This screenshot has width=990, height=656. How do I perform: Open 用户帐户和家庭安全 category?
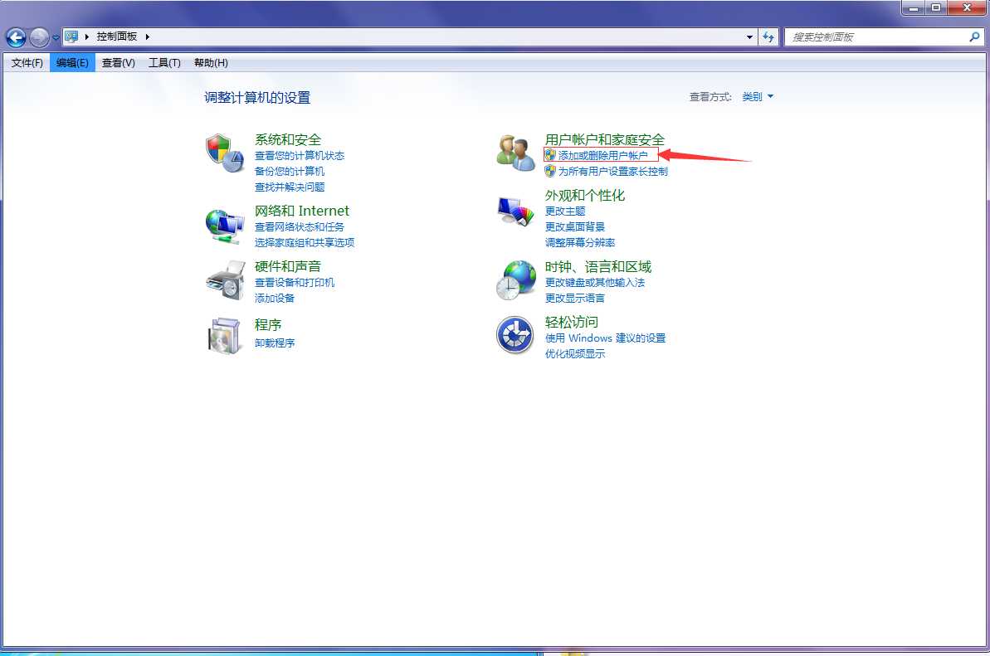(605, 139)
